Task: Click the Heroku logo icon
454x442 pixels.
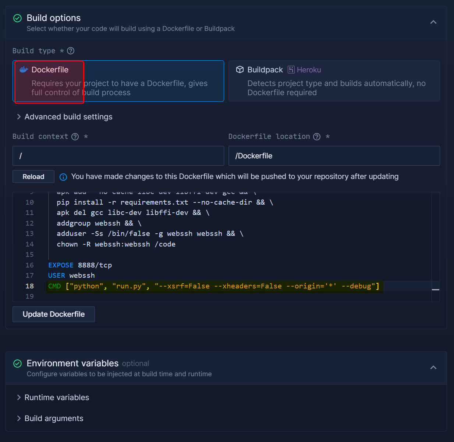Action: click(x=291, y=70)
